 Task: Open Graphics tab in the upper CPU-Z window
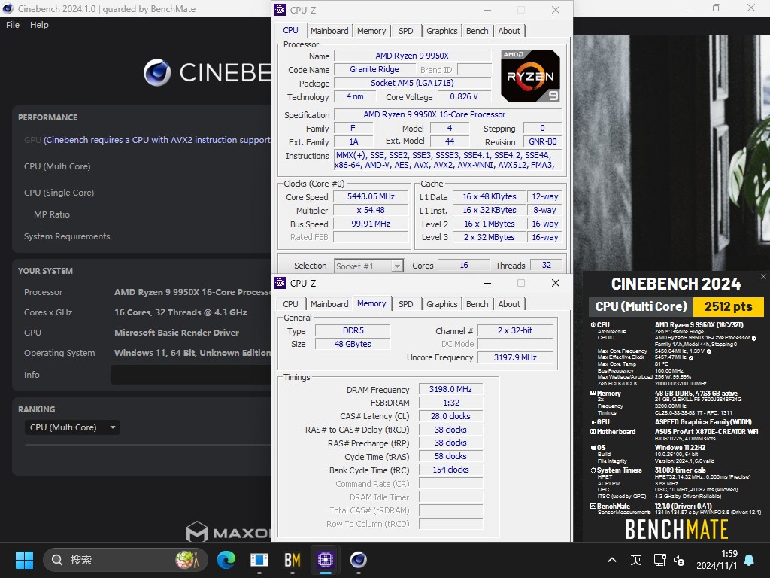(x=441, y=30)
